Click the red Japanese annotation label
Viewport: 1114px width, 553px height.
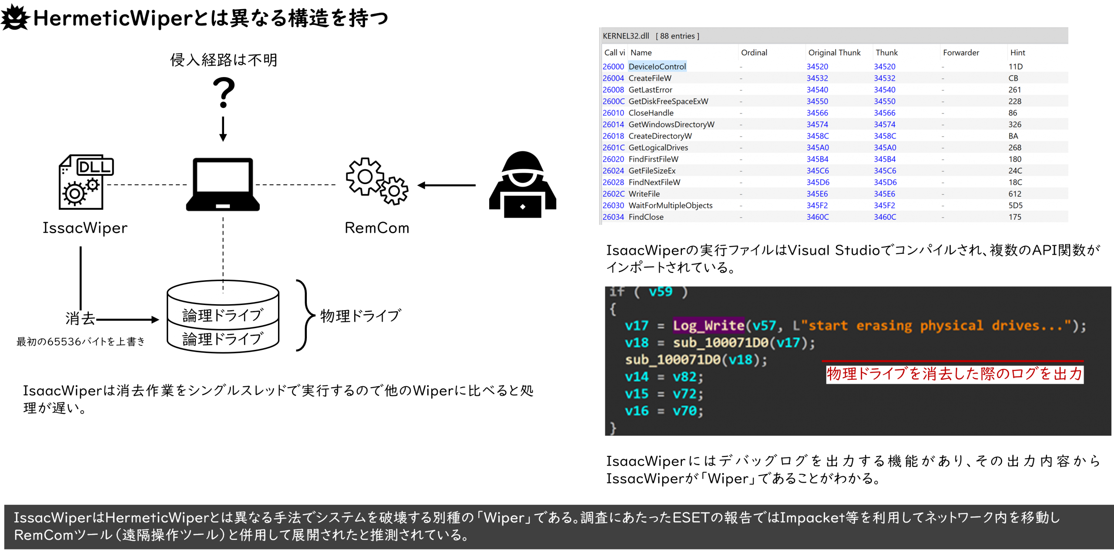point(954,374)
